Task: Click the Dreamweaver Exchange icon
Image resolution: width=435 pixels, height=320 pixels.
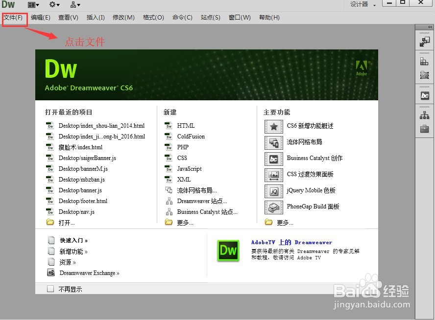Action: tap(51, 273)
